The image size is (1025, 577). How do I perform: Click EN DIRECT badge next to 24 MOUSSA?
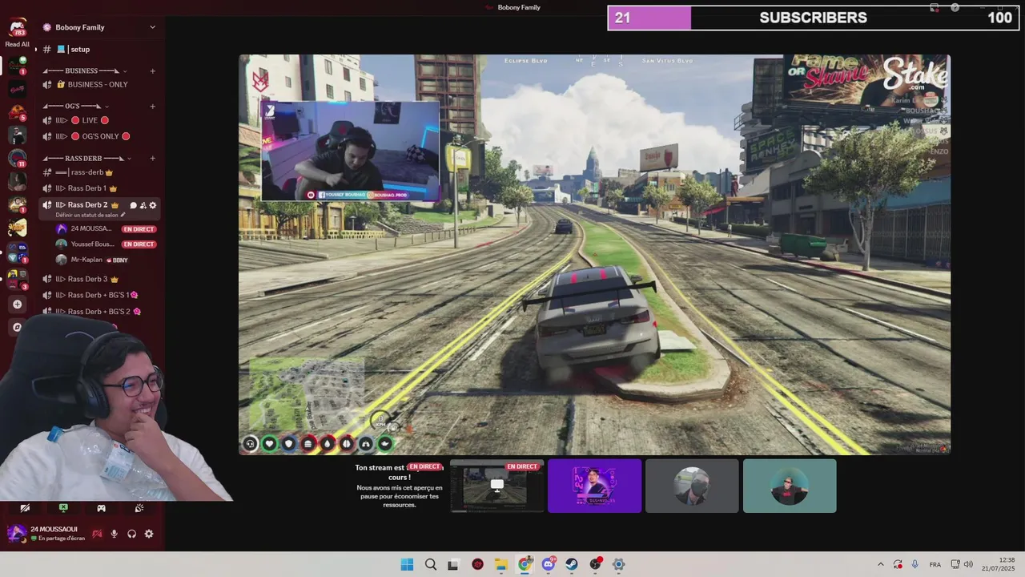(139, 229)
